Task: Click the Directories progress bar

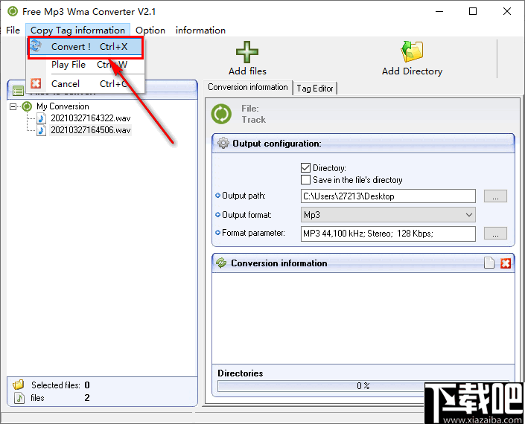Action: 363,386
